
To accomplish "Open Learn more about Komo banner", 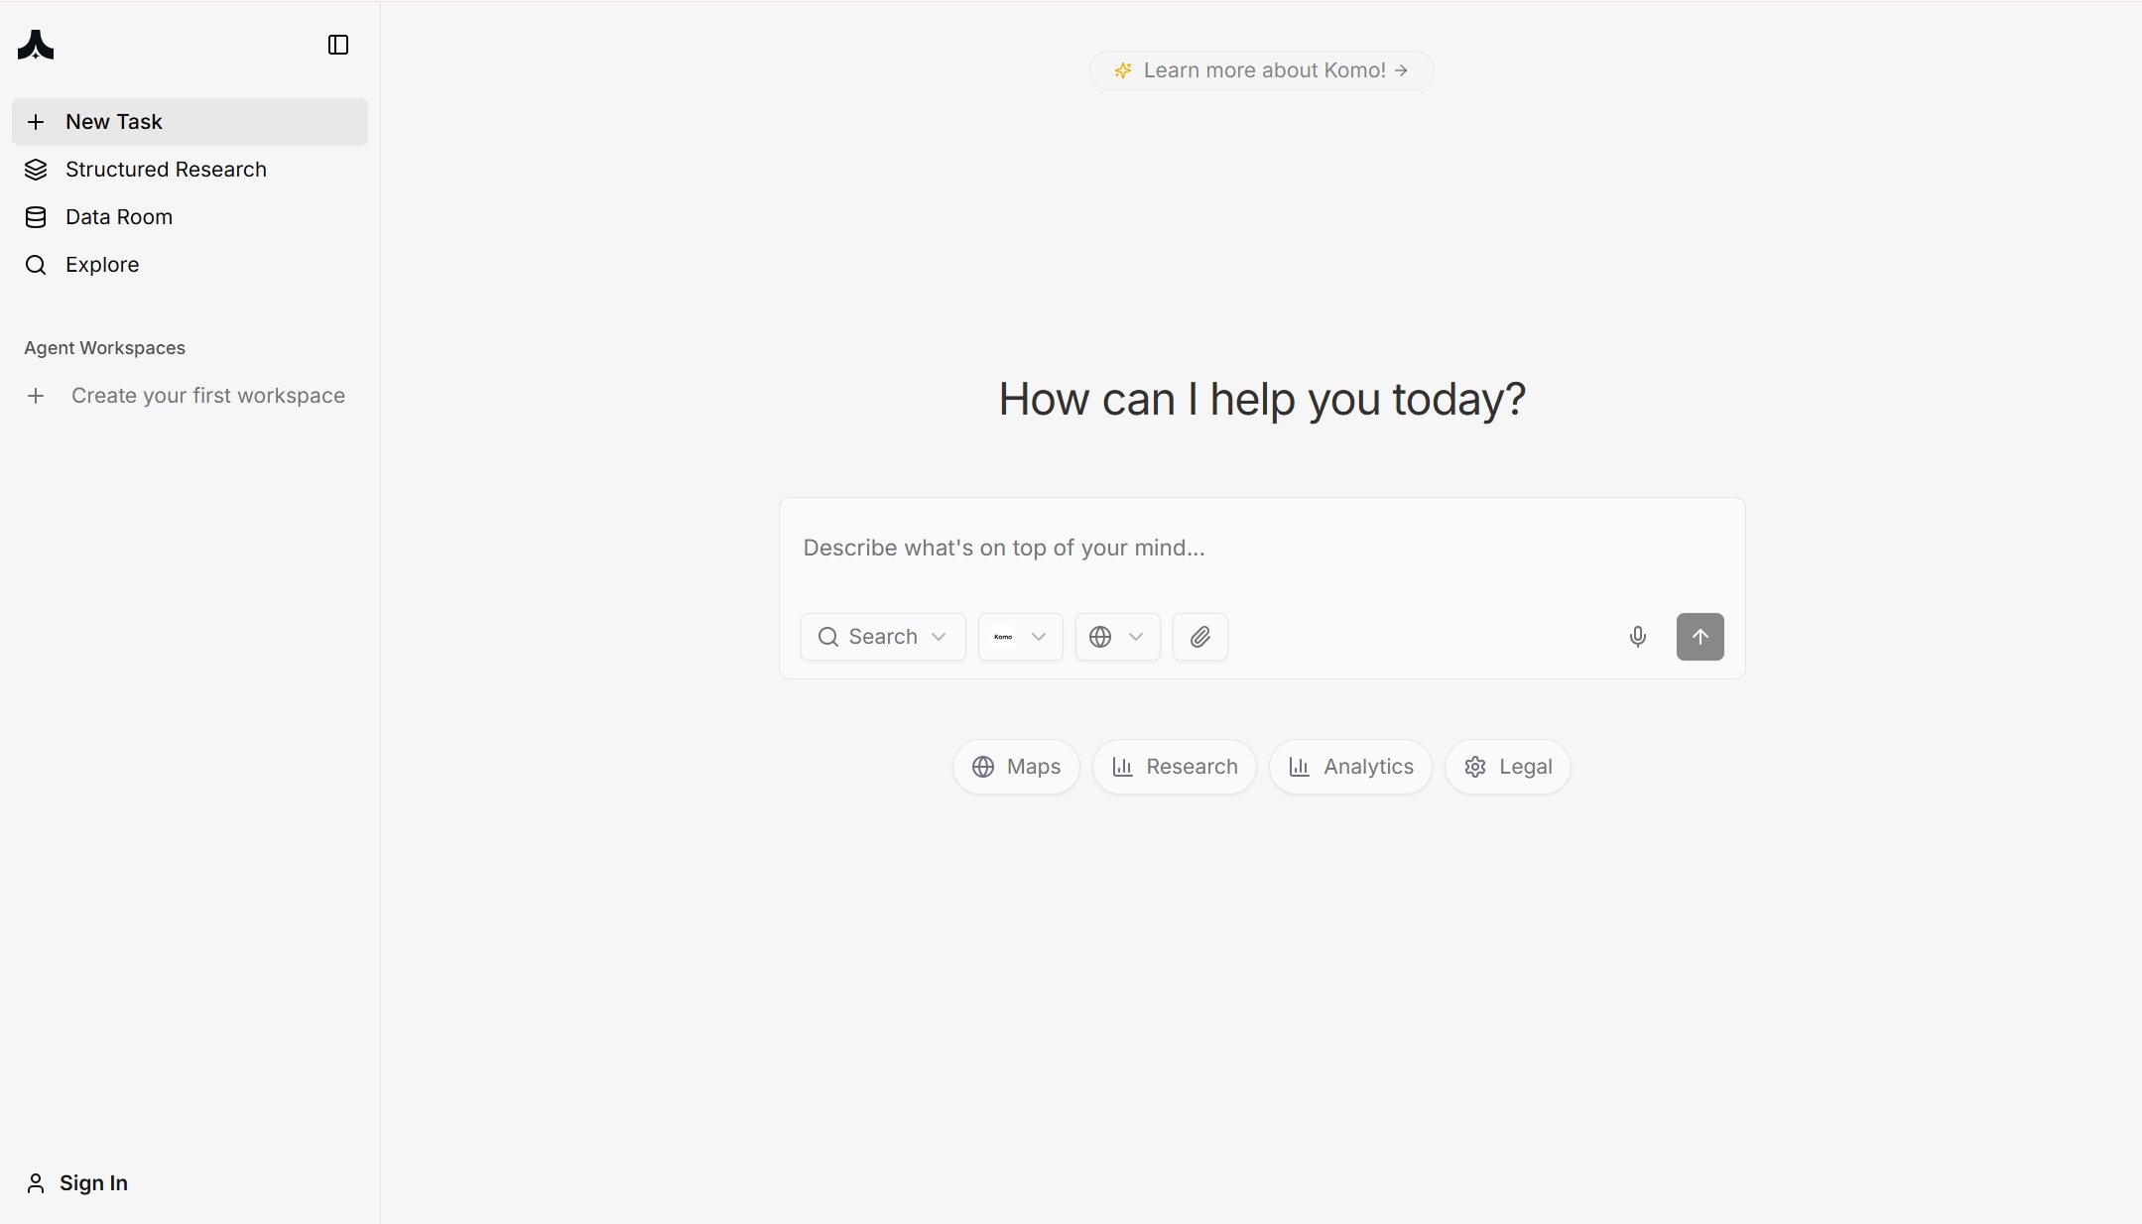I will coord(1261,70).
